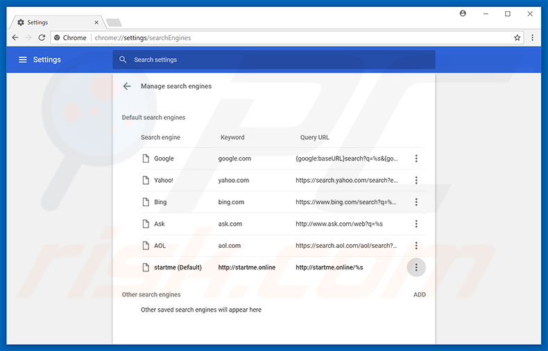The image size is (548, 351).
Task: Select the Google search engine name
Action: click(164, 159)
